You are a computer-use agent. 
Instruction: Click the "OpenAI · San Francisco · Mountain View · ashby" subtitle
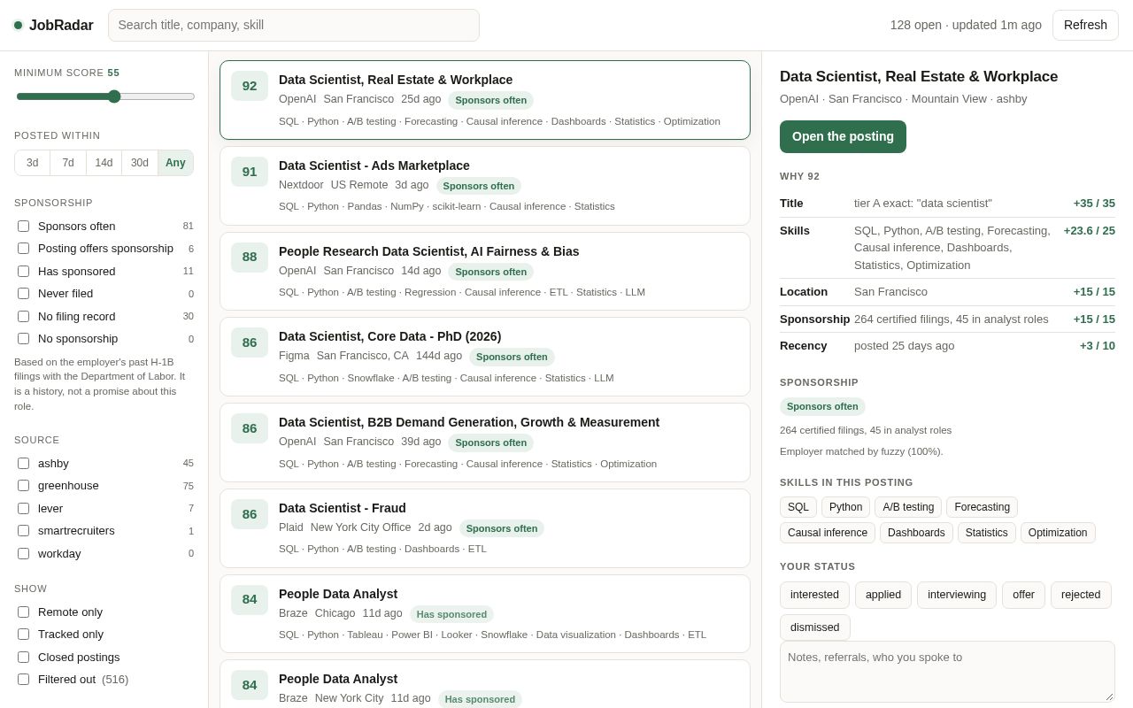coord(904,99)
